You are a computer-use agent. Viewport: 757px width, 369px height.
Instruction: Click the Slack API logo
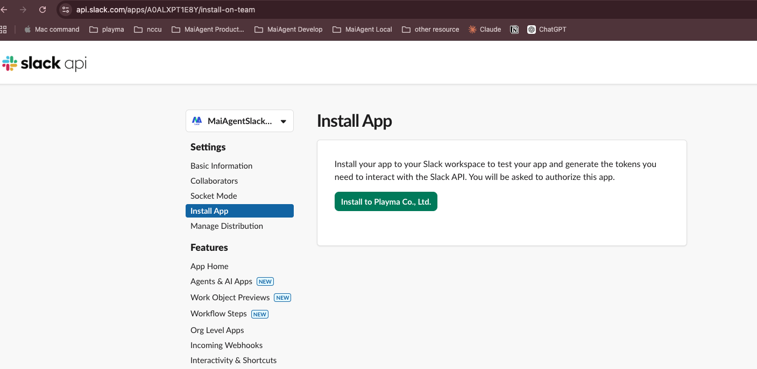click(44, 63)
